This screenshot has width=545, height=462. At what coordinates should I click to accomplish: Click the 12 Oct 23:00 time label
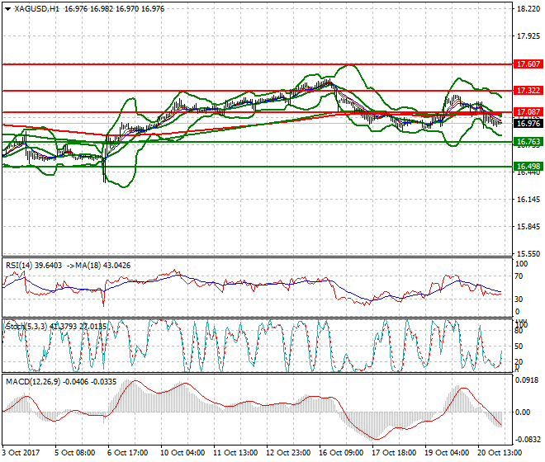288,453
